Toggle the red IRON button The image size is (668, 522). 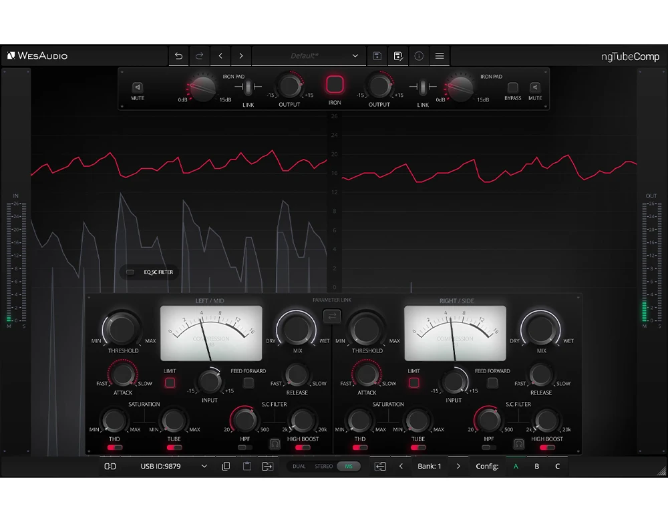click(335, 84)
